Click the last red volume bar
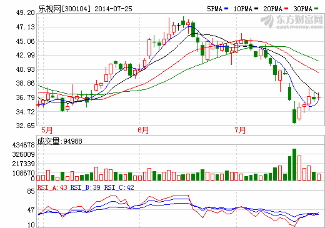The width and height of the screenshot is (325, 228). point(319,177)
